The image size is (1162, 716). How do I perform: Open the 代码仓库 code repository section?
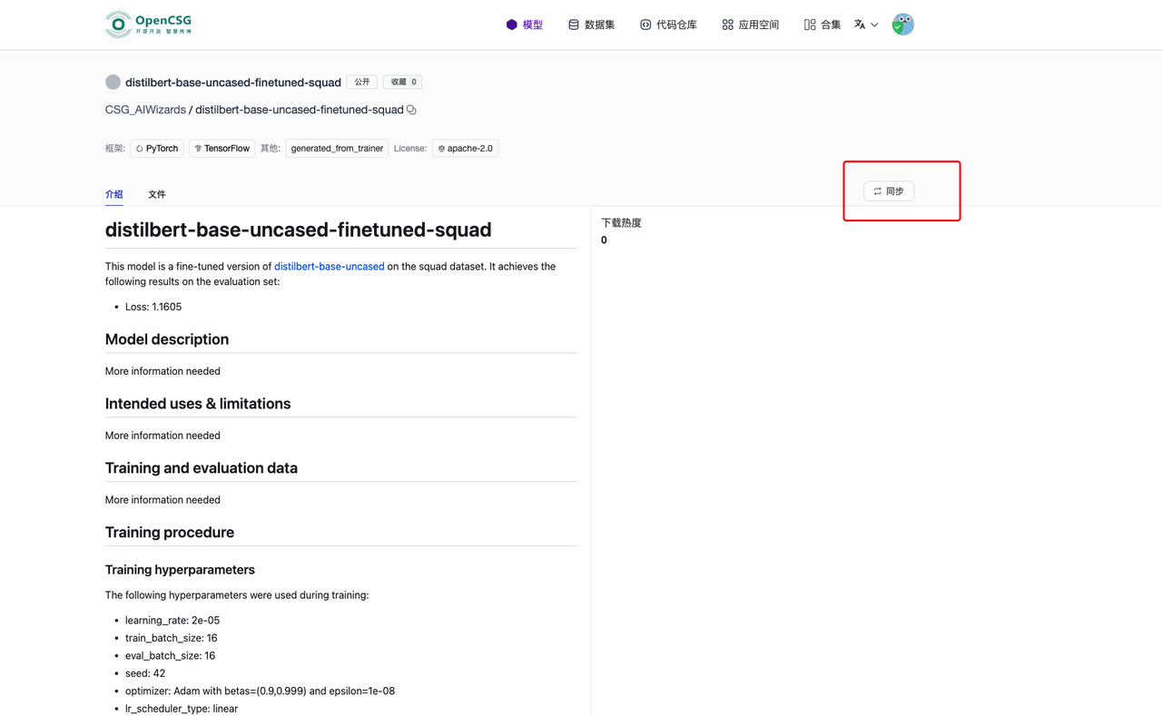668,25
